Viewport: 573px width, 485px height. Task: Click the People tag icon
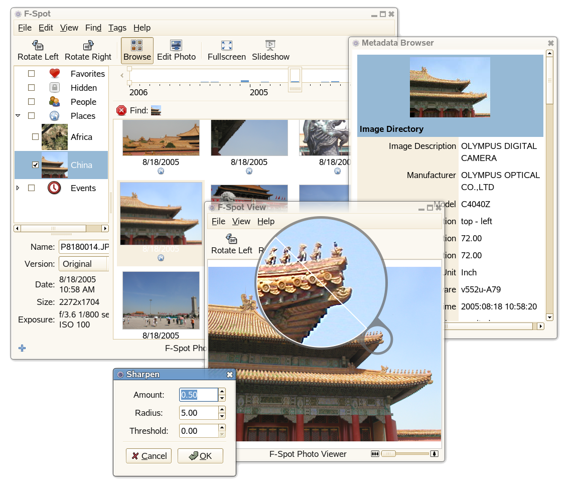[55, 101]
